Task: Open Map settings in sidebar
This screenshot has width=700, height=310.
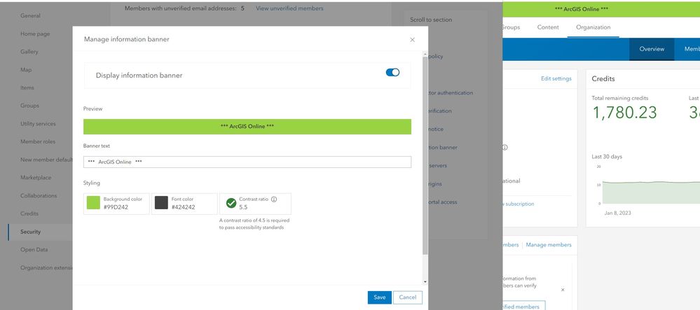Action: click(x=26, y=69)
